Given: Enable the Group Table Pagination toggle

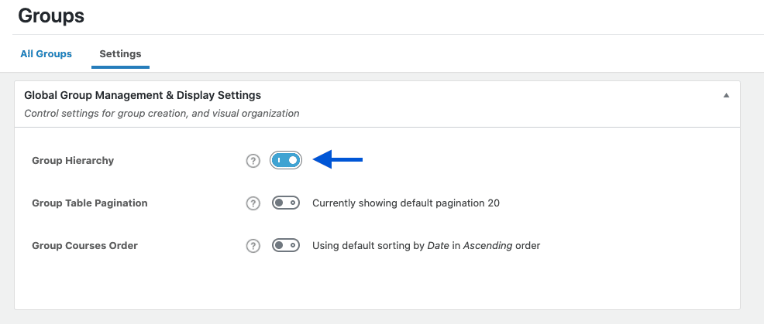Looking at the screenshot, I should pos(286,203).
